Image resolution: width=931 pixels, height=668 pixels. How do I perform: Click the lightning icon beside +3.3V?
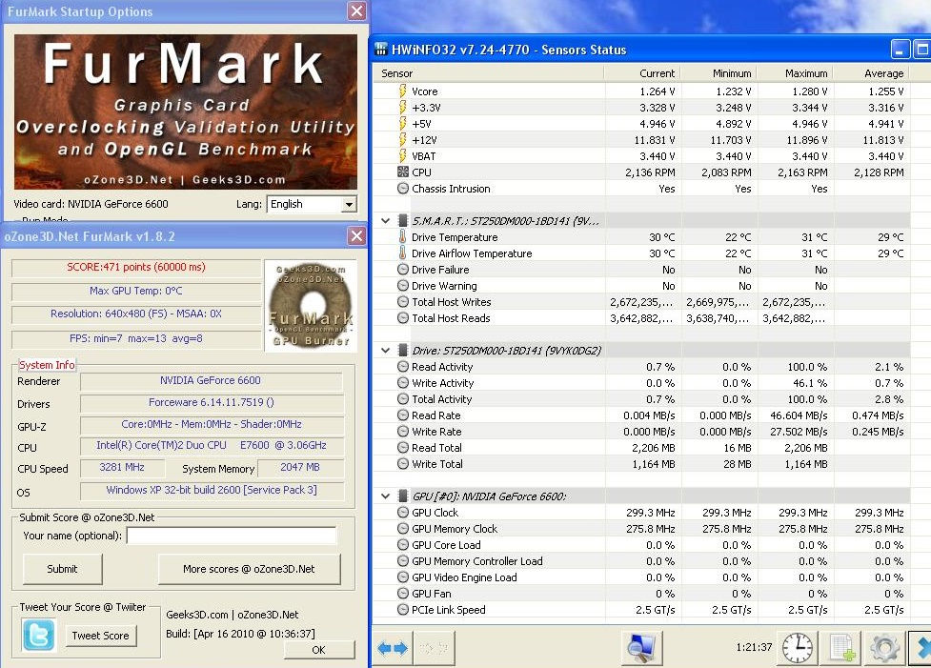[402, 107]
